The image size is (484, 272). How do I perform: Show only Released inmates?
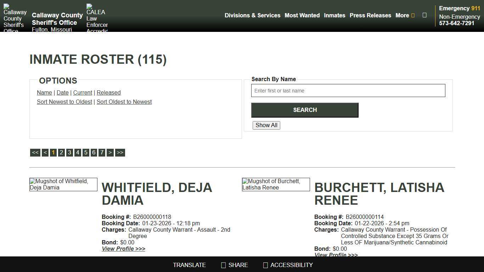tap(108, 92)
